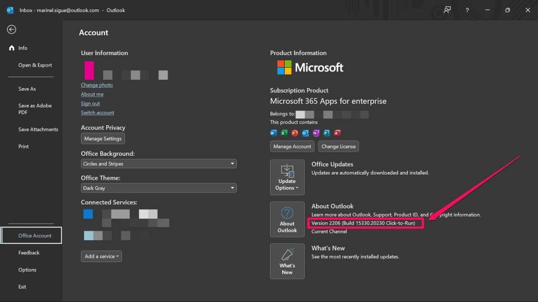The width and height of the screenshot is (538, 302).
Task: Click the pink user profile photo
Action: point(89,70)
